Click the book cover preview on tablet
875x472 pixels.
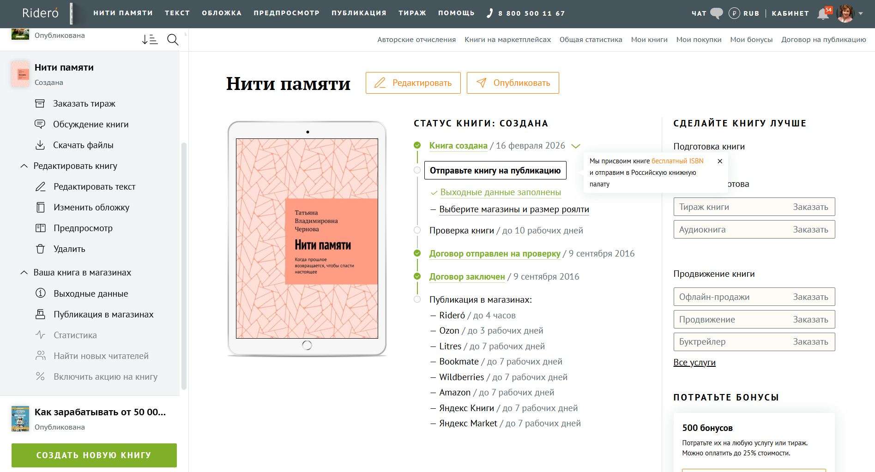pos(307,239)
